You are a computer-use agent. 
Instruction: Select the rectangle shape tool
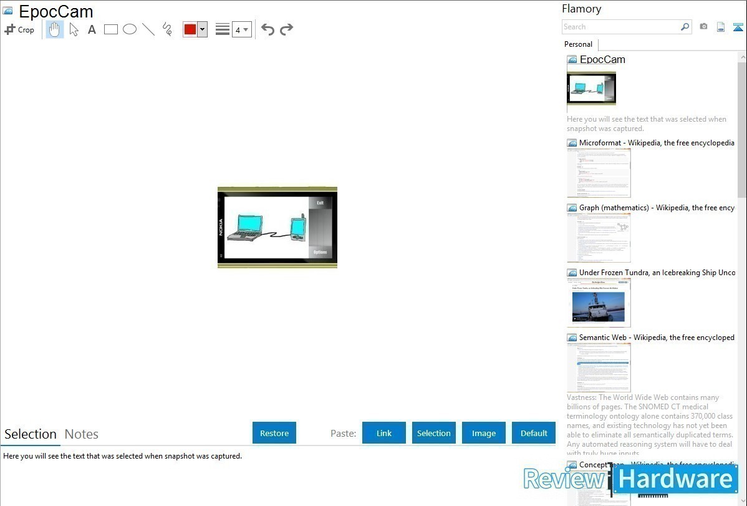pyautogui.click(x=110, y=29)
